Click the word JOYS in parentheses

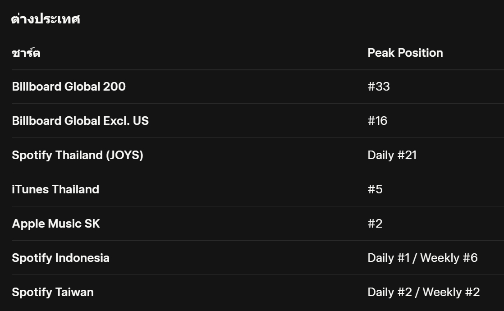[124, 155]
